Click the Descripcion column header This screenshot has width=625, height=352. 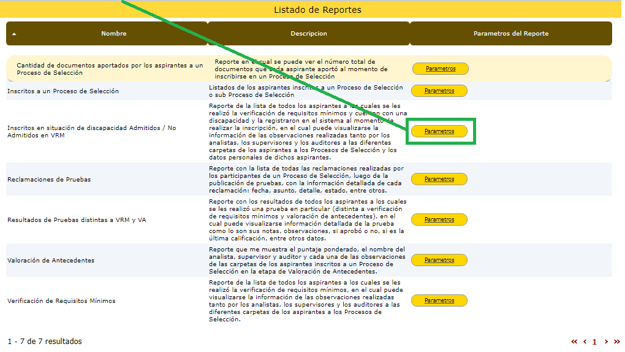coord(309,34)
